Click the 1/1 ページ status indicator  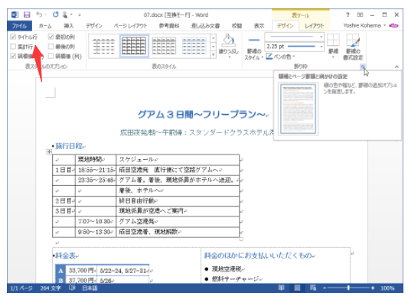[x=21, y=288]
